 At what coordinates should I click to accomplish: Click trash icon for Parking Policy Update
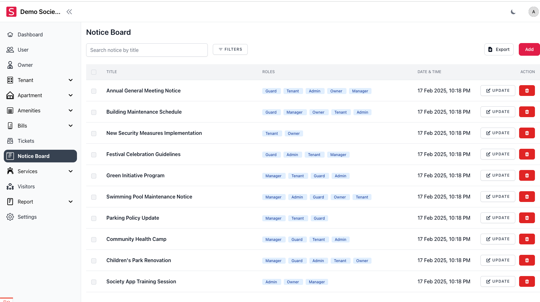coord(527,218)
